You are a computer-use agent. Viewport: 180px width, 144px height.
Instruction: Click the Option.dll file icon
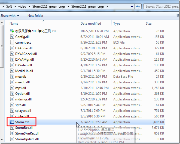tap(12, 94)
